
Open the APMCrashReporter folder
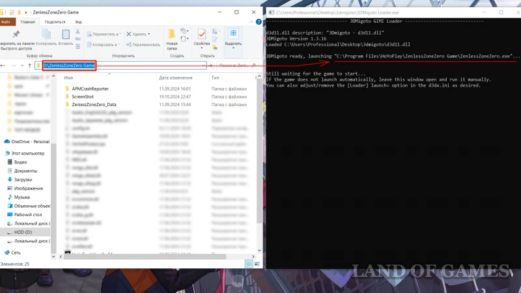(90, 89)
